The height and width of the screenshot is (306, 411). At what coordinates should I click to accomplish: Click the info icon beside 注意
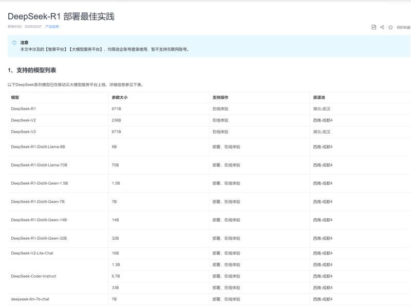coord(14,43)
